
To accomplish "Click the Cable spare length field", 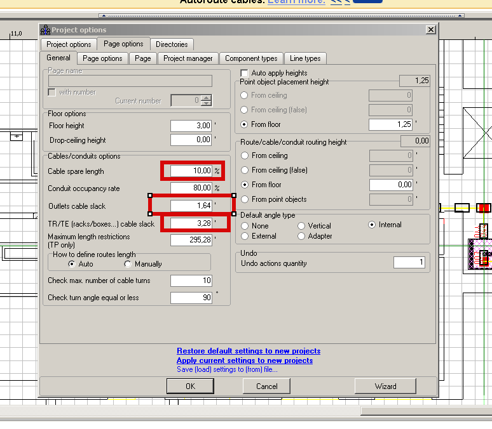I will coord(191,171).
